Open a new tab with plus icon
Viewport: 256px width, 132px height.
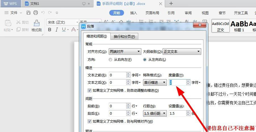[171, 3]
